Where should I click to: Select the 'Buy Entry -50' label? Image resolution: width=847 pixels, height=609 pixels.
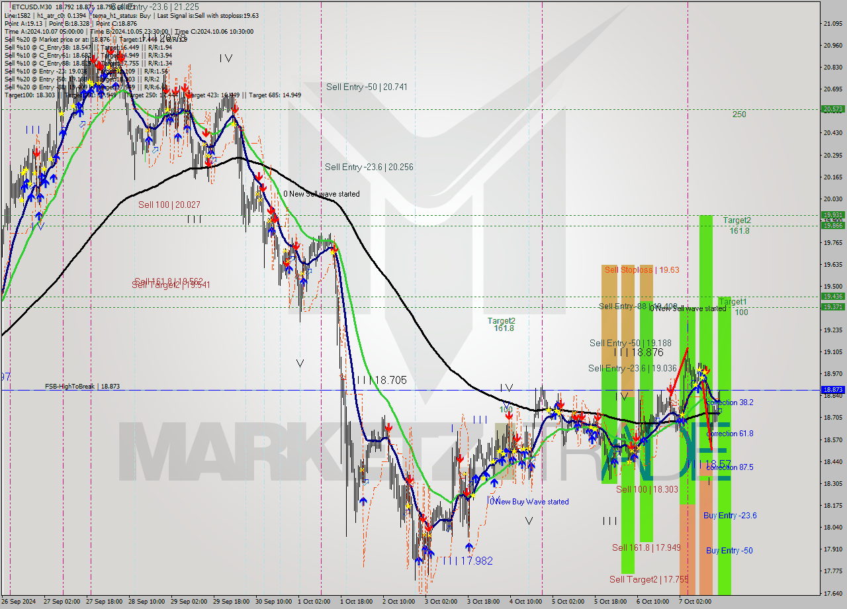[x=729, y=550]
